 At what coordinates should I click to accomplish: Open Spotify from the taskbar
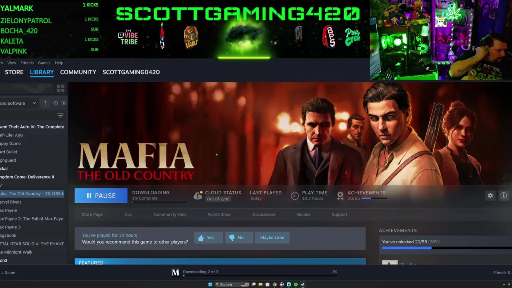[296, 284]
